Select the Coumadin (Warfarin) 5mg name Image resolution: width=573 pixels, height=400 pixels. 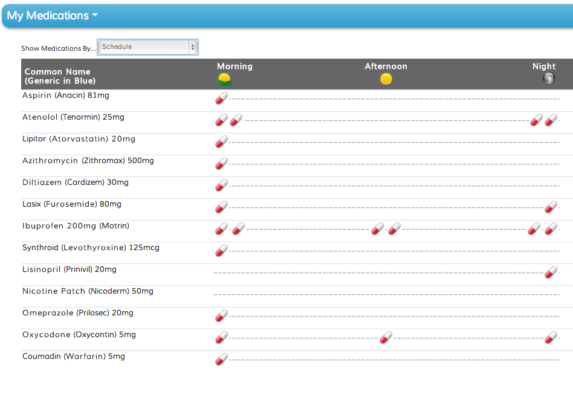[74, 356]
